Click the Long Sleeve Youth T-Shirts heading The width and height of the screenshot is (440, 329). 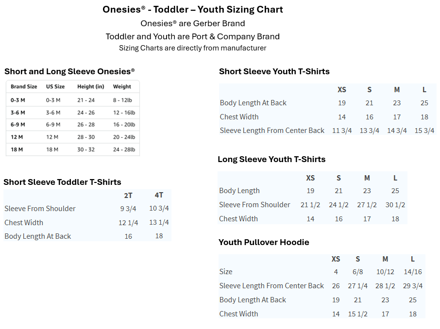[x=271, y=160]
